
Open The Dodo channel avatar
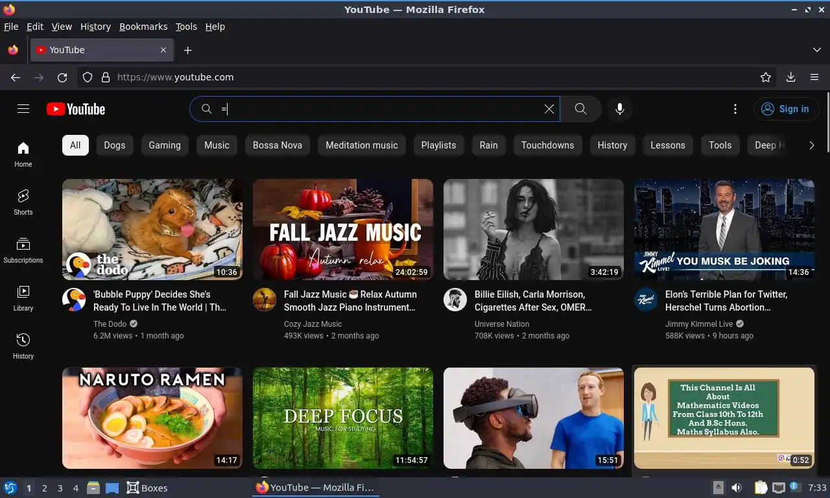coord(74,300)
